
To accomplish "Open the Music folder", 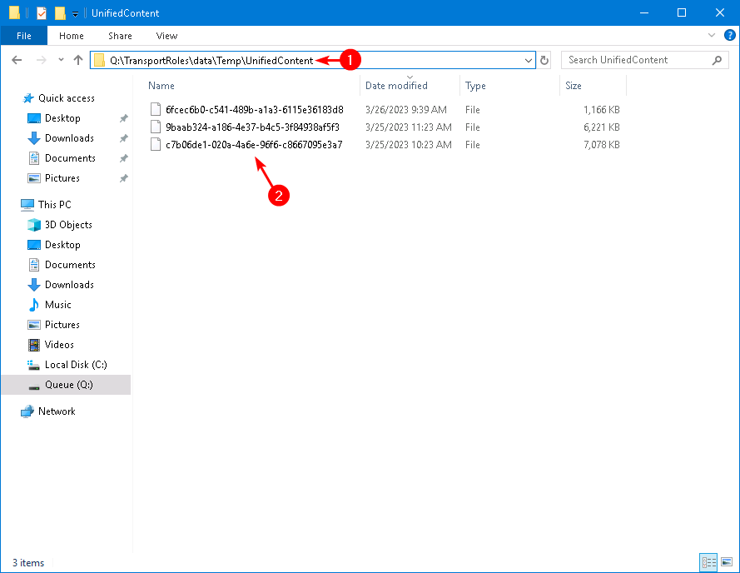I will coord(58,305).
